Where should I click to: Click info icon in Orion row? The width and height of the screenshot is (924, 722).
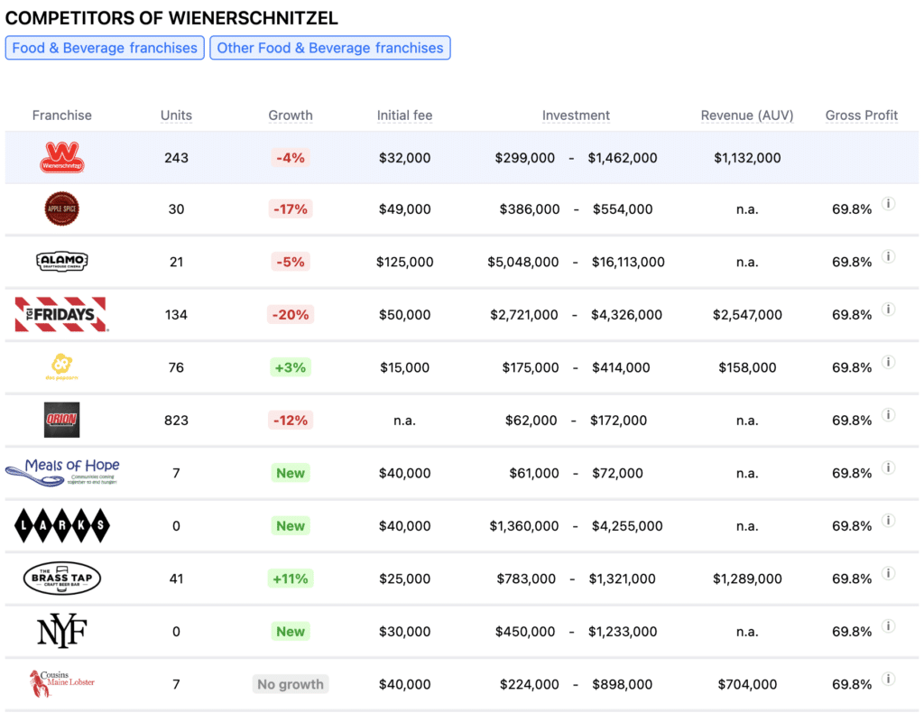888,415
